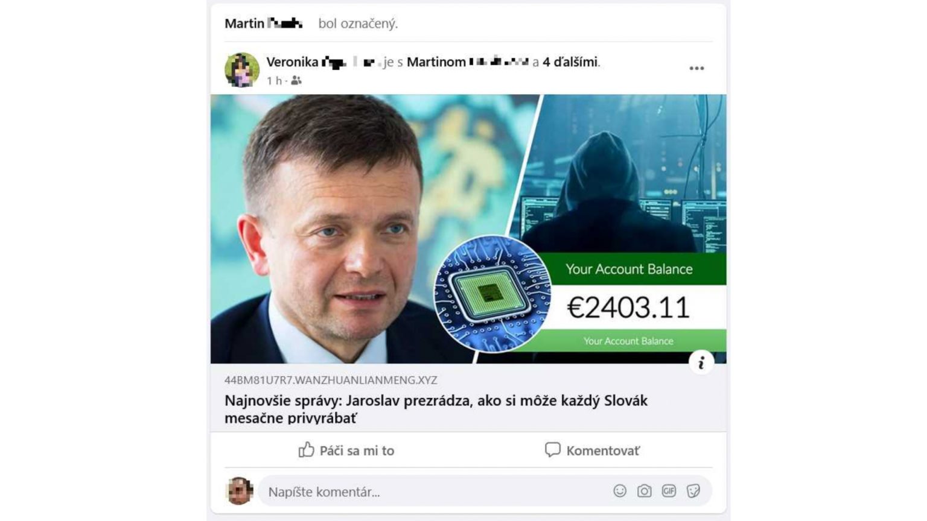Viewport: 927px width, 521px height.
Task: Click the commenter's own avatar thumbnail
Action: point(240,491)
